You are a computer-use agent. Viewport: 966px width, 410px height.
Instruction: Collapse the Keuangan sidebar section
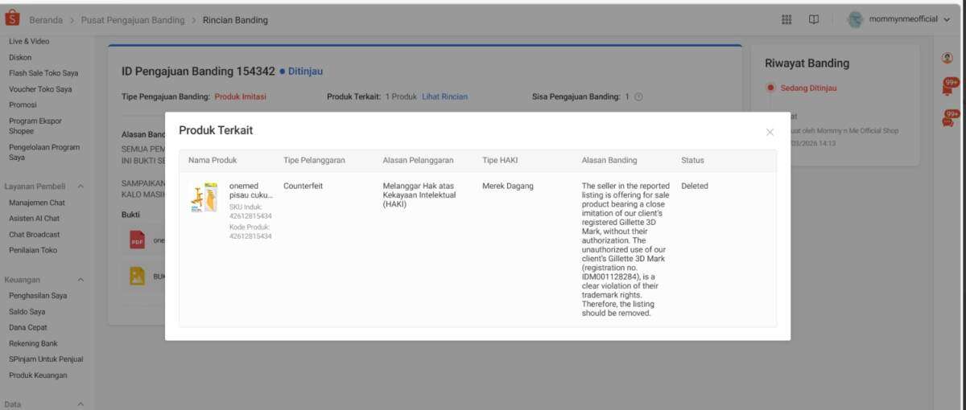pyautogui.click(x=80, y=280)
